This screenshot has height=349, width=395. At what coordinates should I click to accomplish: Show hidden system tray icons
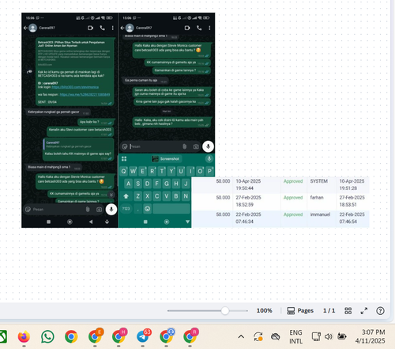[241, 336]
